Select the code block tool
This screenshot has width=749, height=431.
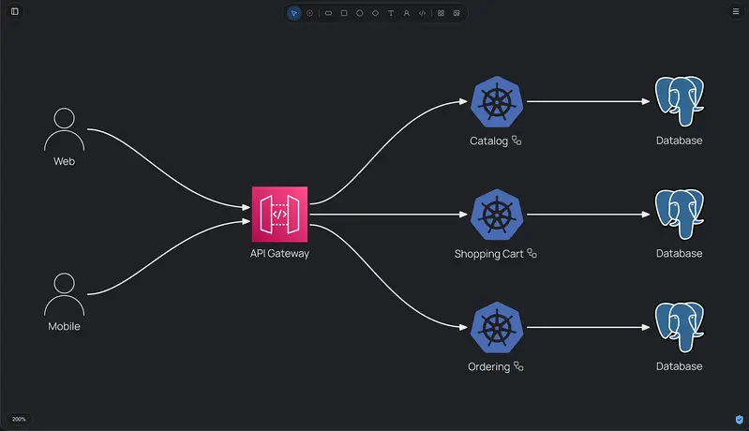(x=422, y=13)
